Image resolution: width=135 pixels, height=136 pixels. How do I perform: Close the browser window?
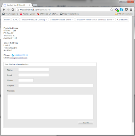pyautogui.click(x=131, y=2)
